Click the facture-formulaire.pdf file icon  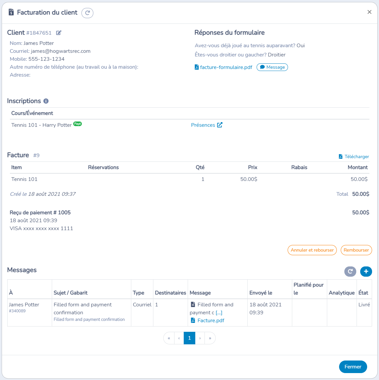point(197,67)
